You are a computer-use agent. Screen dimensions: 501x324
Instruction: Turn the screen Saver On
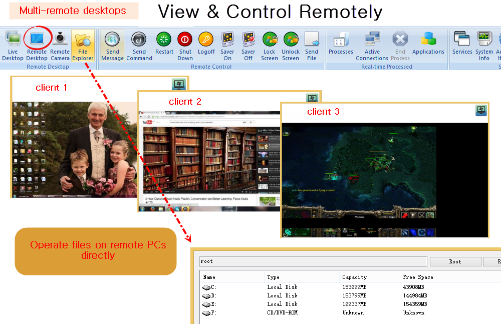[227, 45]
